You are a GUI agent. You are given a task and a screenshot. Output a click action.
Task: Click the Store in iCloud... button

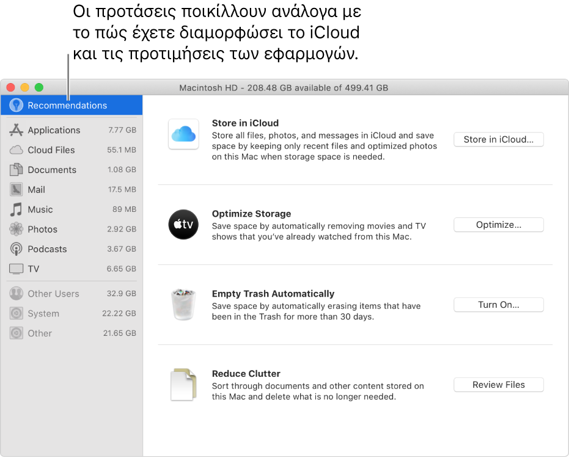pyautogui.click(x=498, y=140)
